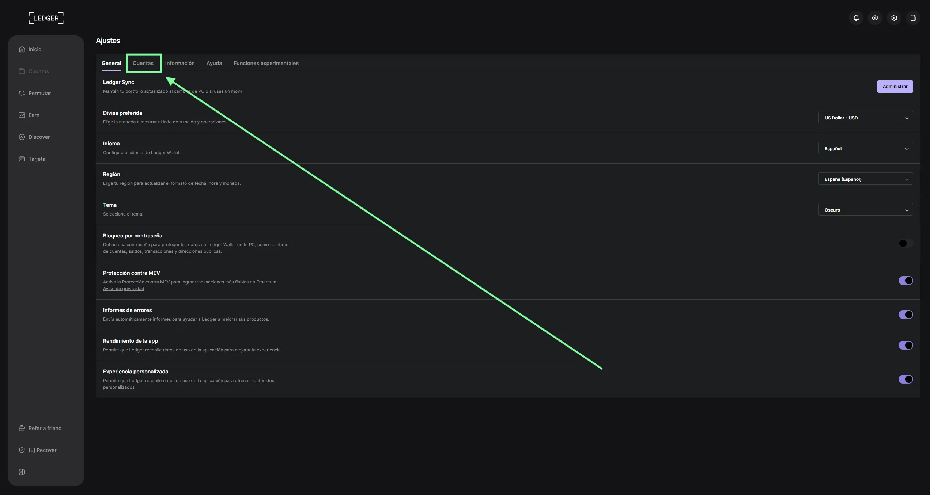The width and height of the screenshot is (930, 495).
Task: Open the notifications bell icon
Action: (x=856, y=18)
